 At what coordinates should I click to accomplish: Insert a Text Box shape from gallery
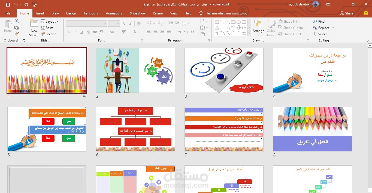(x=217, y=22)
